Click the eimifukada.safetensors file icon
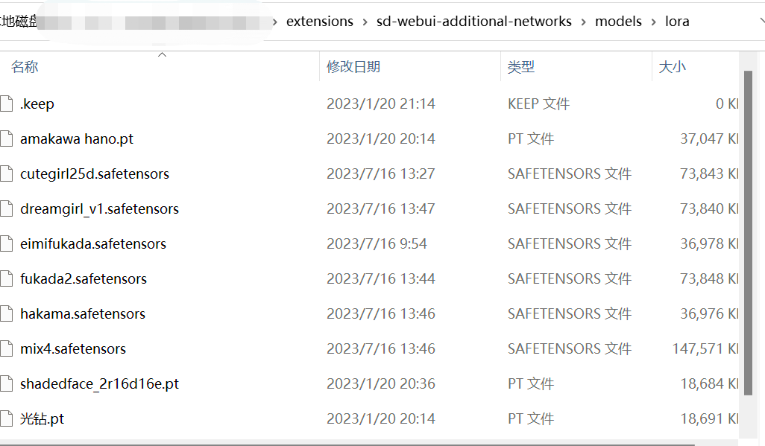Screen dimensions: 765x446 (x=7, y=243)
